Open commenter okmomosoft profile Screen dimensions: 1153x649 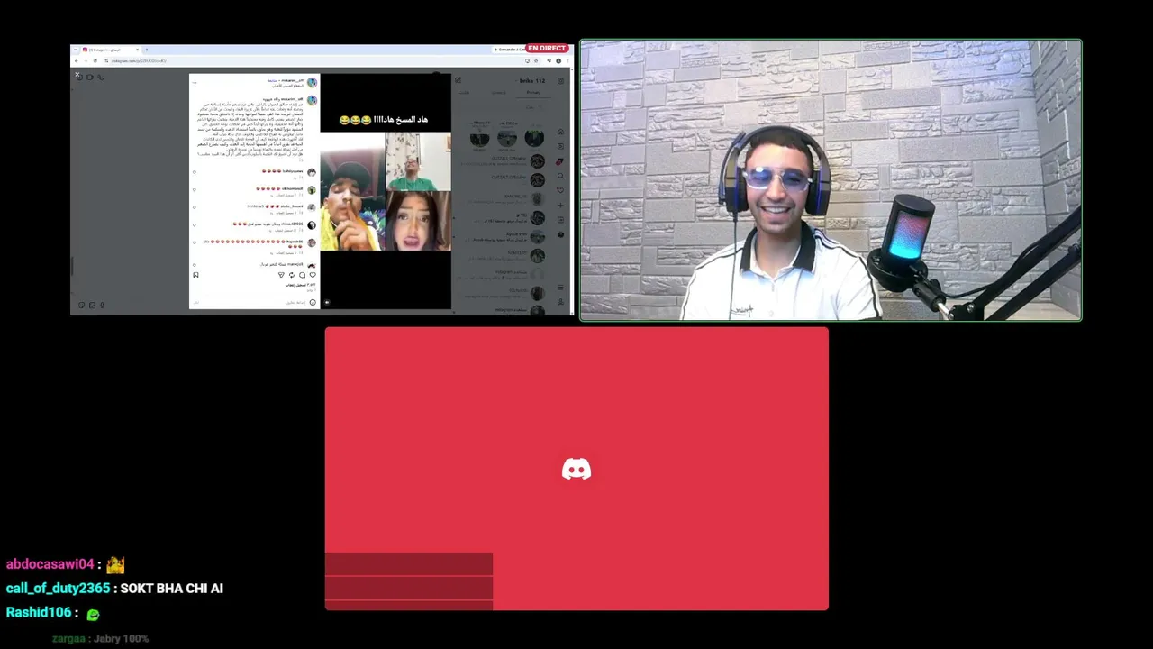pos(292,188)
